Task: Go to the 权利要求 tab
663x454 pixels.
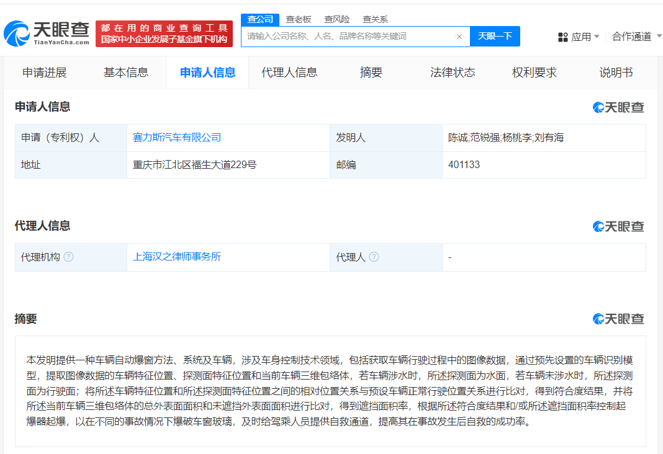Action: [534, 73]
